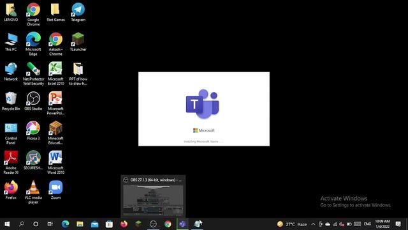Open File Explorer from the taskbar
This screenshot has width=408, height=230.
[80, 224]
